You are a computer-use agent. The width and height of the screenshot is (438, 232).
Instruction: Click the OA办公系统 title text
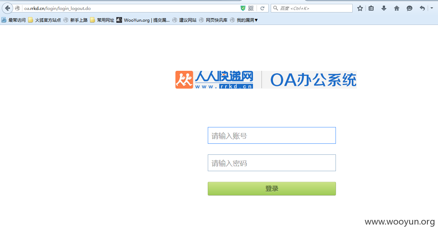tap(313, 80)
